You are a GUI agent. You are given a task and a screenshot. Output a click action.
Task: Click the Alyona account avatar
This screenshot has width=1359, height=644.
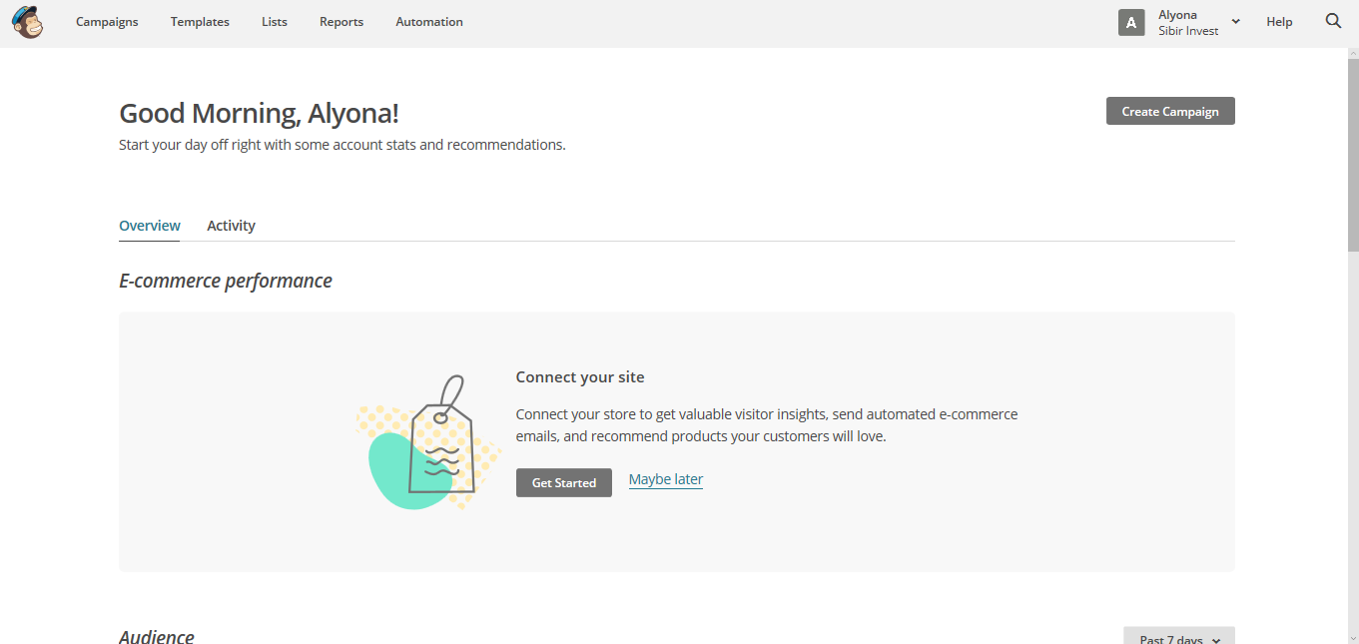(x=1131, y=22)
